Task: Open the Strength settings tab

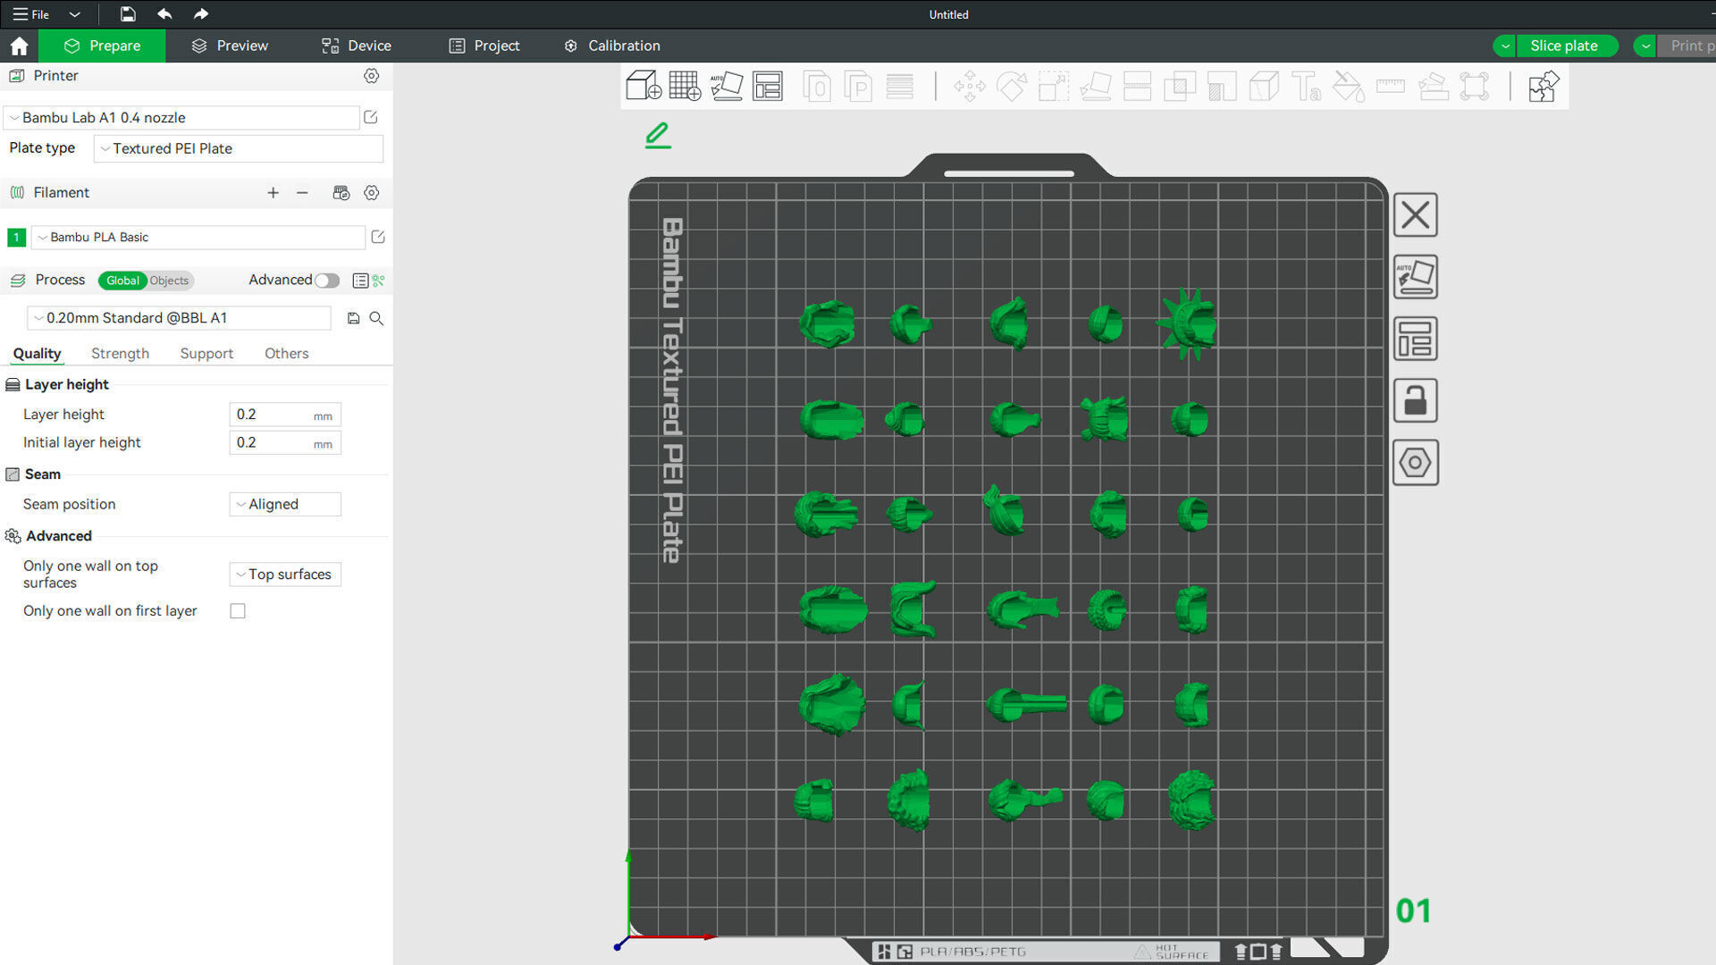Action: (x=120, y=353)
